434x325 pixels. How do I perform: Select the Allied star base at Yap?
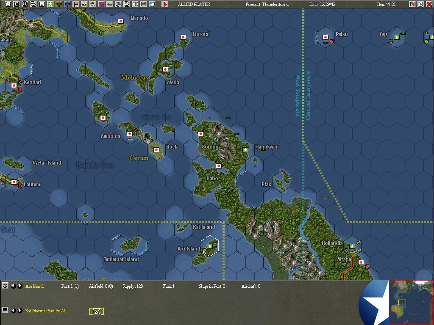(x=397, y=37)
